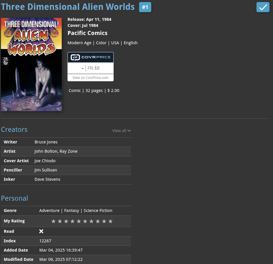Rate the comic five stars
273x264 pixels.
point(79,221)
